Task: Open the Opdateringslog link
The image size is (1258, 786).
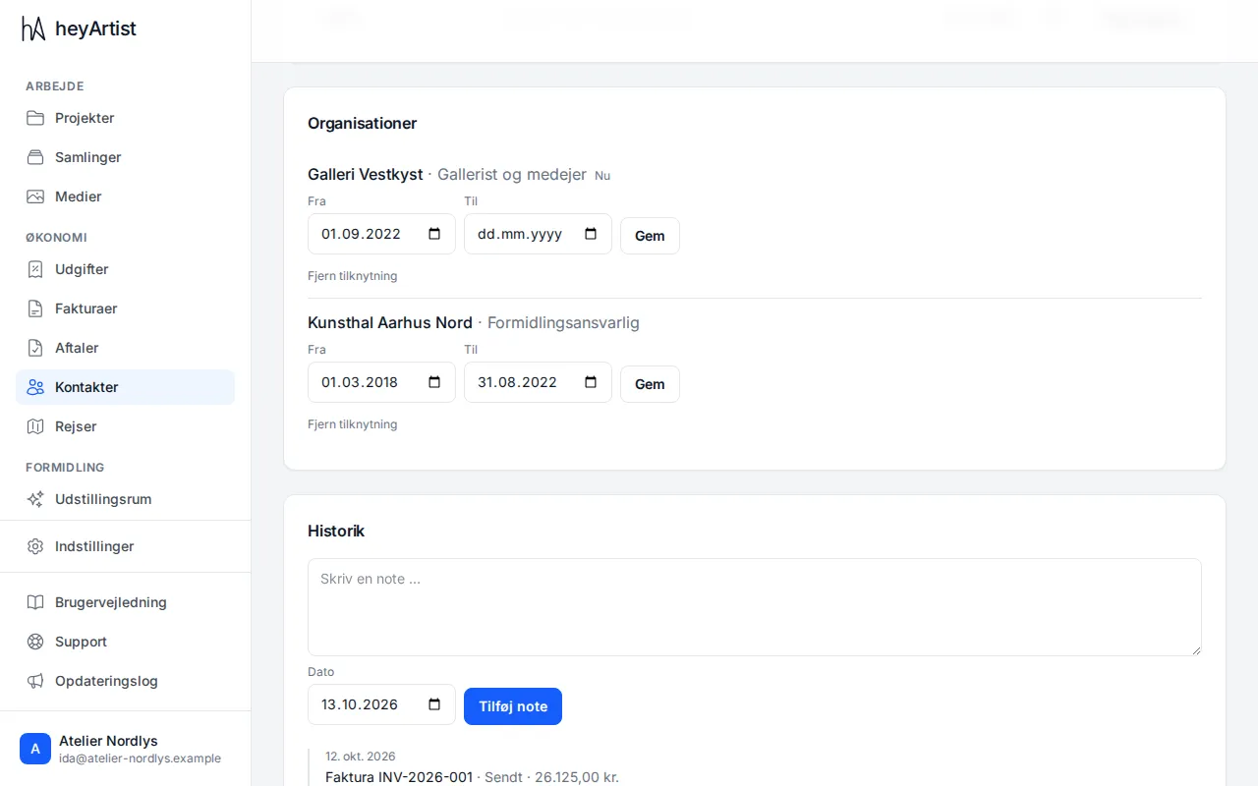Action: click(x=125, y=681)
